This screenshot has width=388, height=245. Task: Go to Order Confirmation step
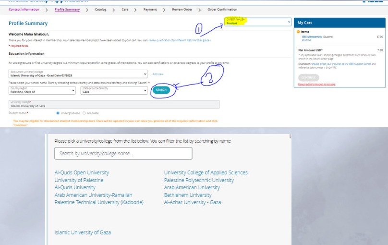tap(222, 10)
